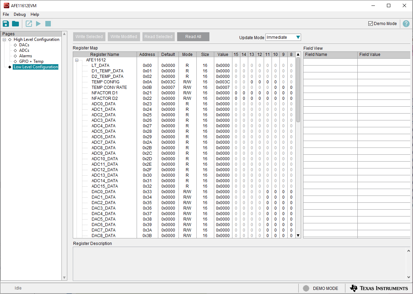The height and width of the screenshot is (294, 413).
Task: Click the Open folder icon
Action: [x=15, y=24]
